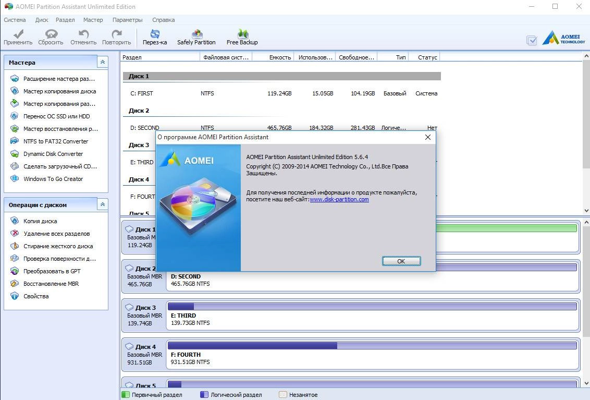Open the Система menu
Screen dimensions: 590x400
click(15, 20)
